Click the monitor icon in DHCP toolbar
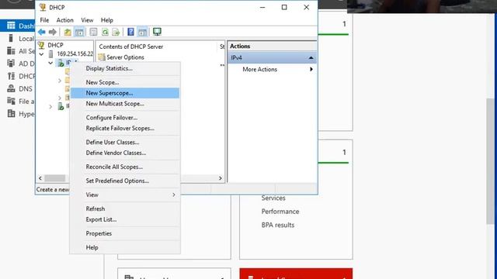The width and height of the screenshot is (497, 279). coord(157,32)
